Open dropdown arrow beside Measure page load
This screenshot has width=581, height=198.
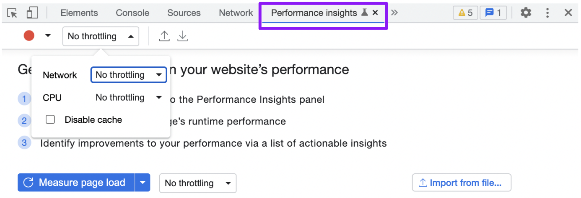click(x=143, y=183)
